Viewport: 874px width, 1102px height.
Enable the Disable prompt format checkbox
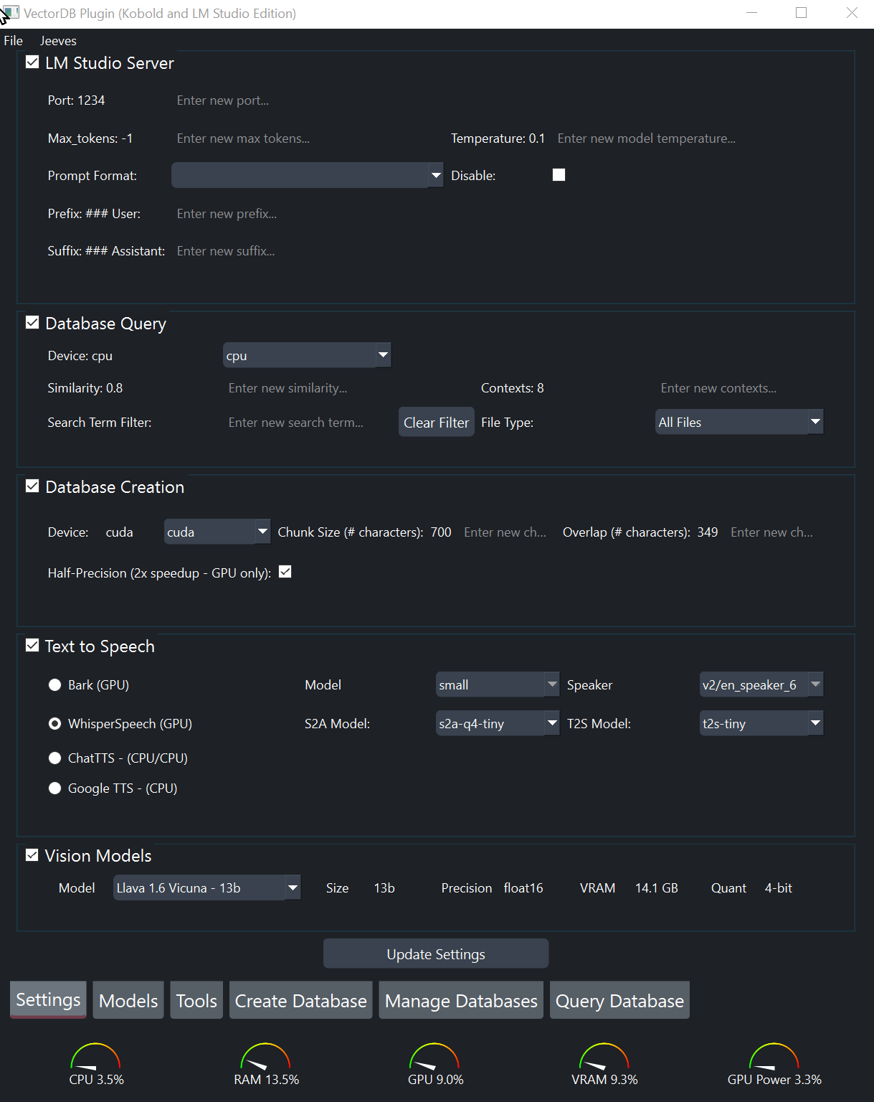559,175
